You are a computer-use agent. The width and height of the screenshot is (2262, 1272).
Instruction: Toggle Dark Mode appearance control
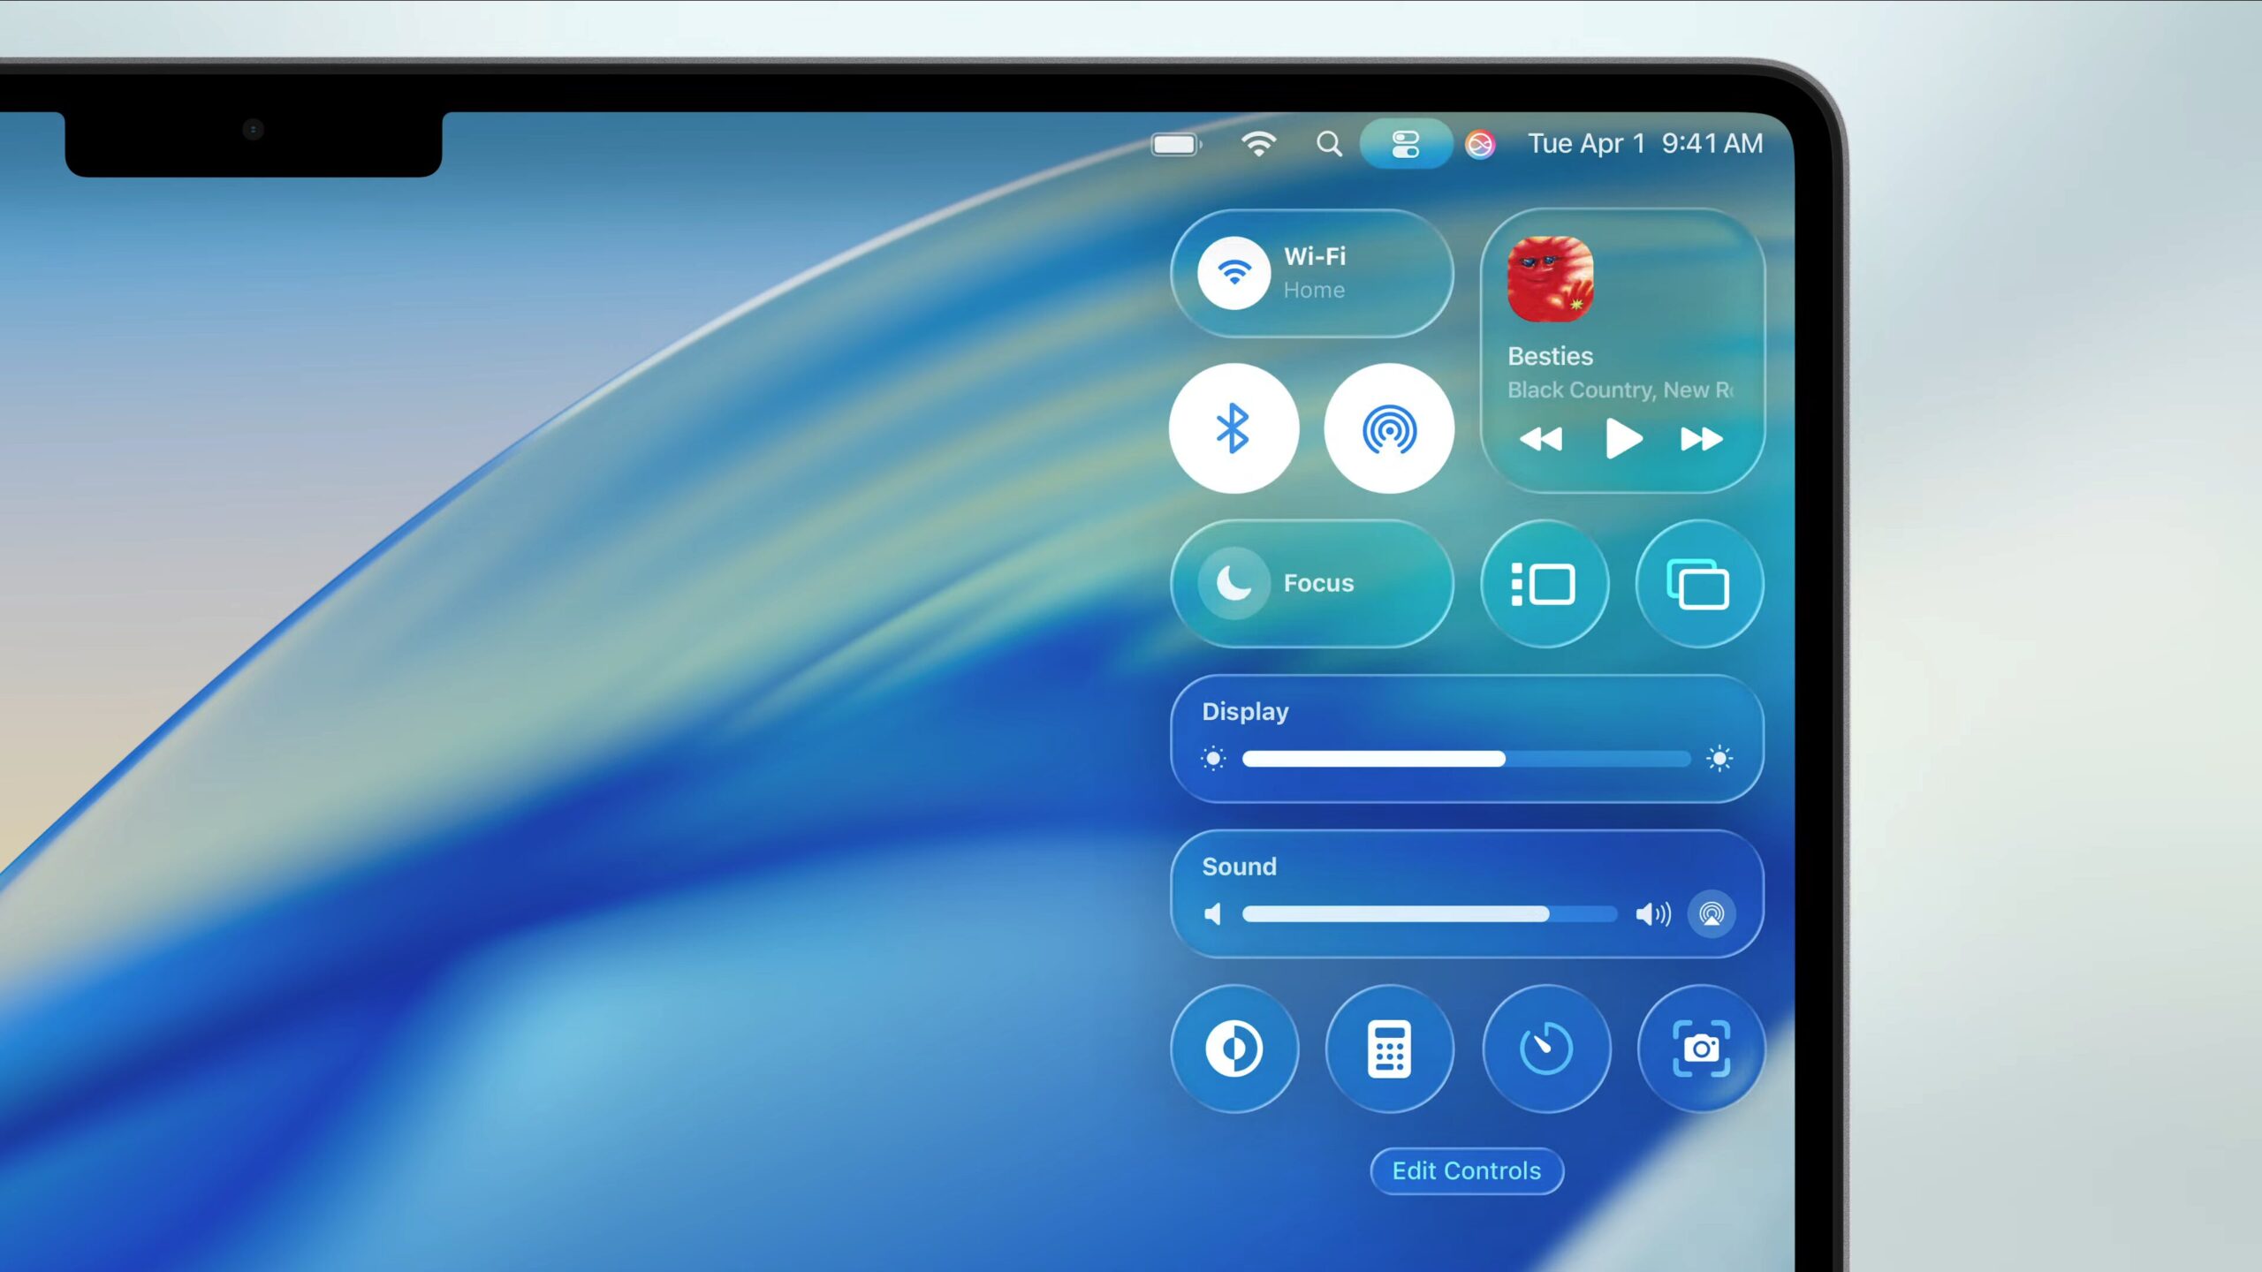click(1234, 1049)
